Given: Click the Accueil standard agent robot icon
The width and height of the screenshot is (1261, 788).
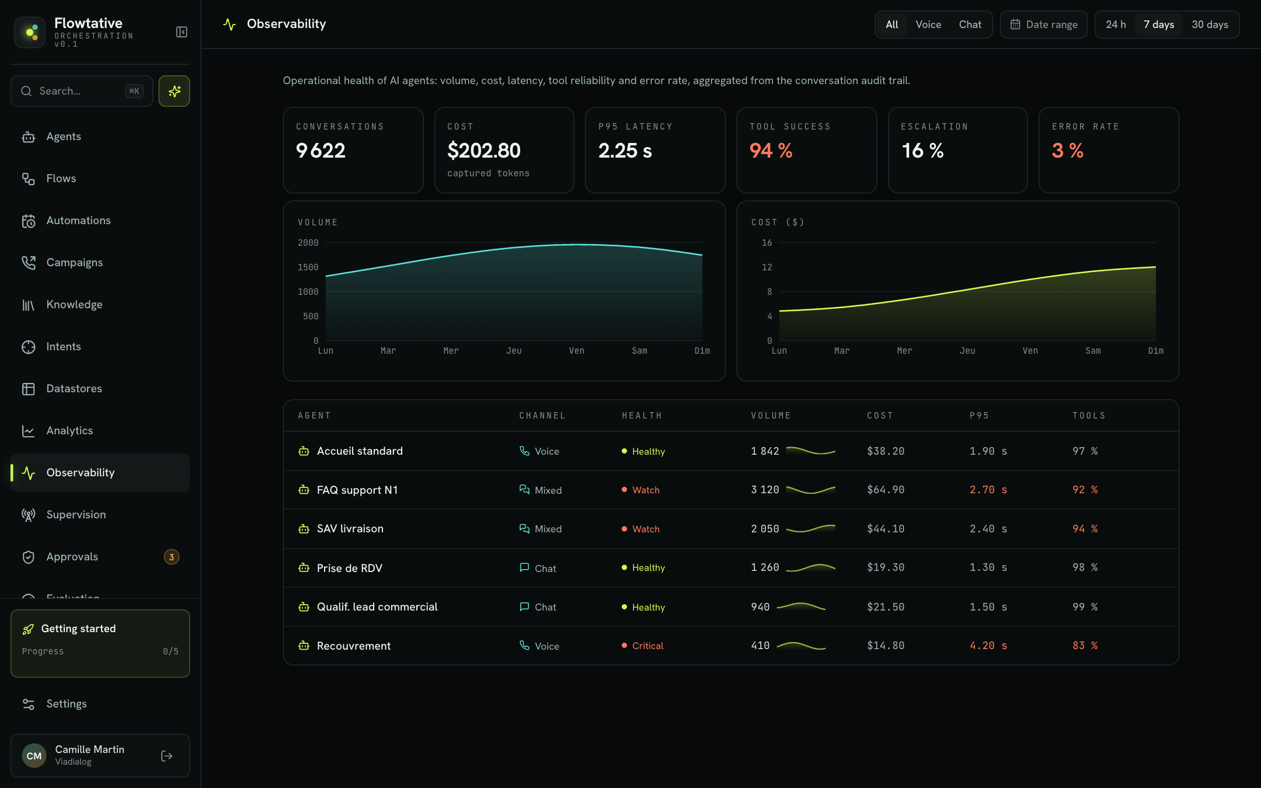Looking at the screenshot, I should pyautogui.click(x=304, y=451).
